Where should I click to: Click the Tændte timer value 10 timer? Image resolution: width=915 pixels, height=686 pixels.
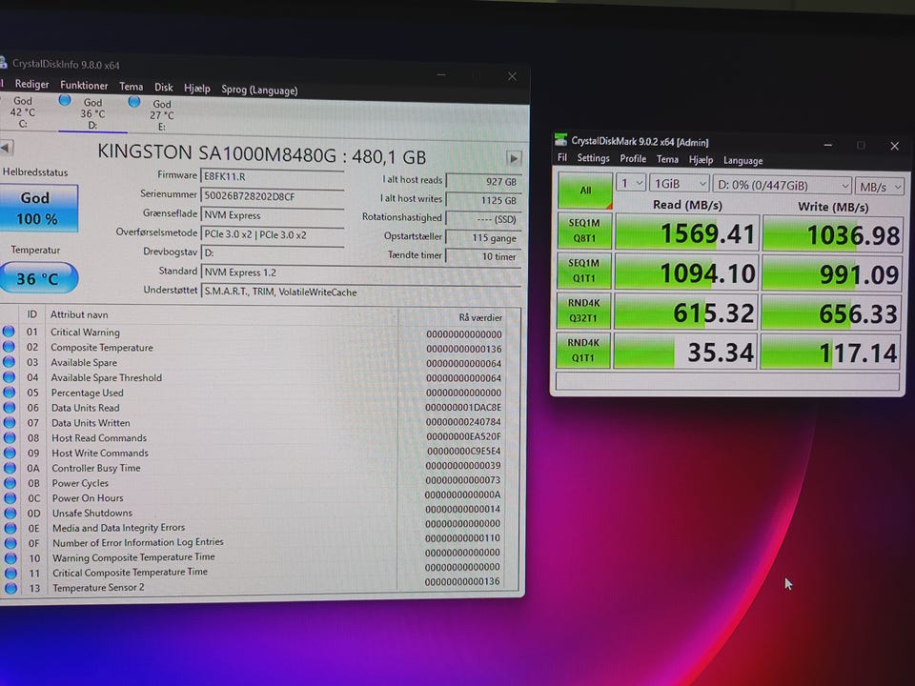click(x=483, y=256)
